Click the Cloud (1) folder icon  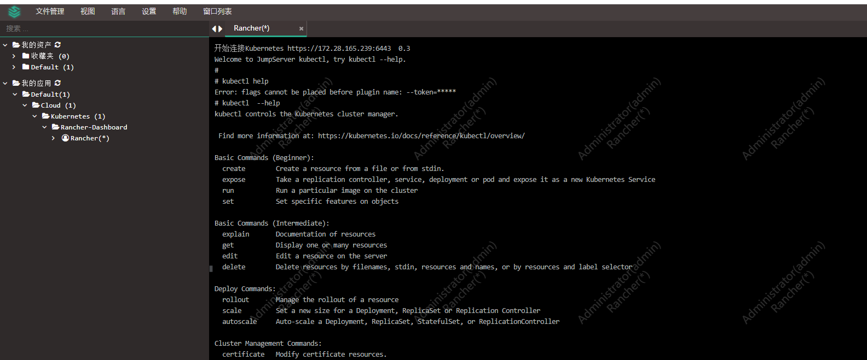tap(36, 105)
